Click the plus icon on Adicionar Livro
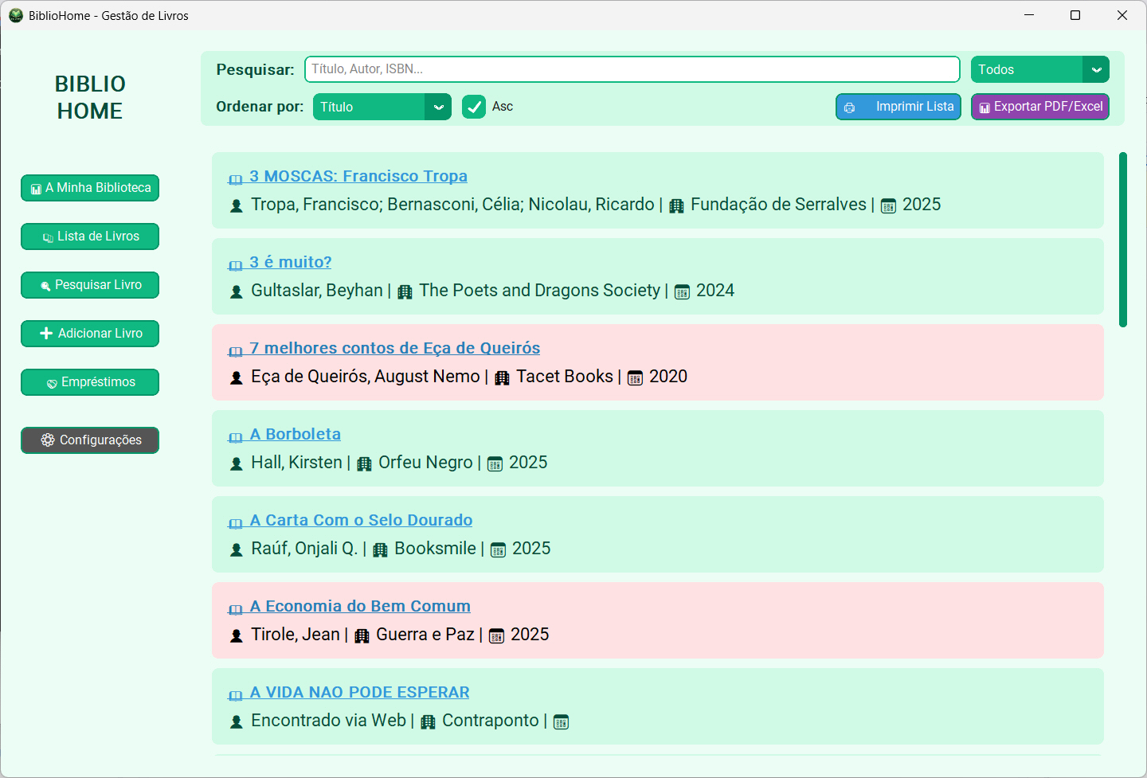 [46, 334]
